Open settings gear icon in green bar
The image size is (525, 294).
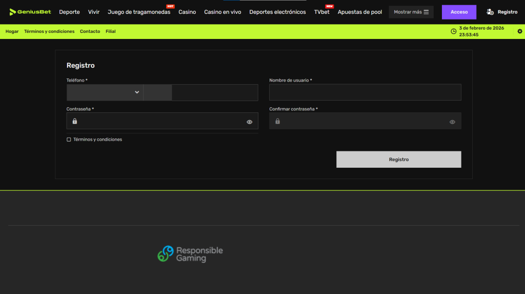pos(520,31)
